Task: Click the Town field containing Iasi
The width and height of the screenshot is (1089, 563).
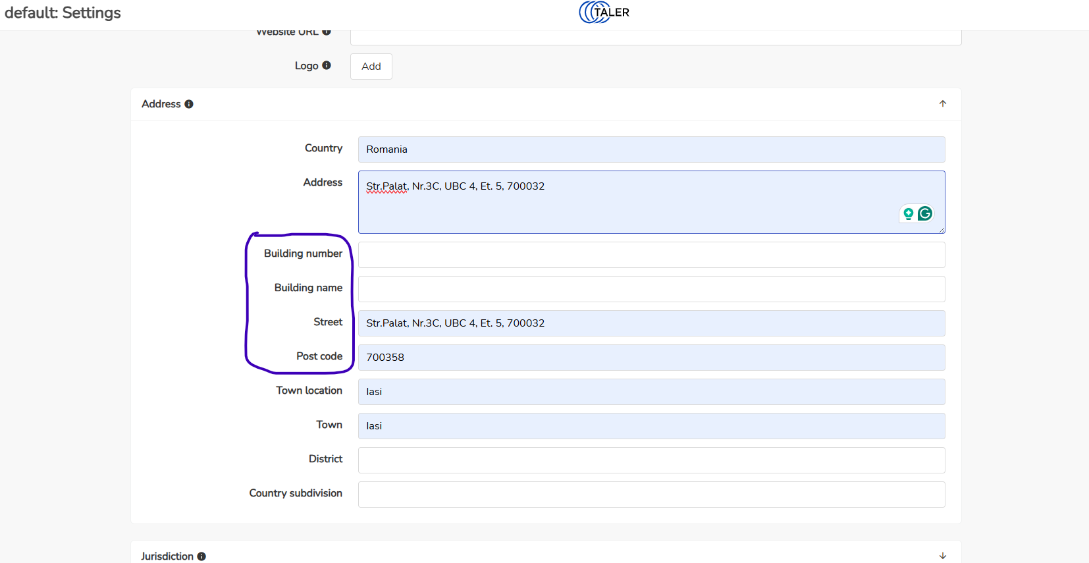Action: point(651,426)
